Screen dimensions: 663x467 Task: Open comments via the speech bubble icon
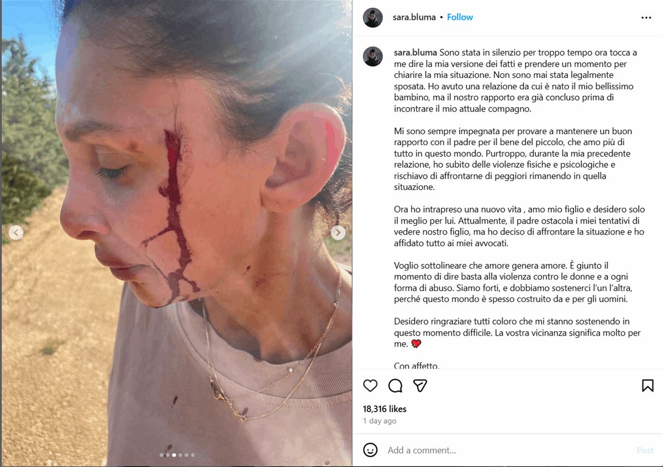coord(395,385)
